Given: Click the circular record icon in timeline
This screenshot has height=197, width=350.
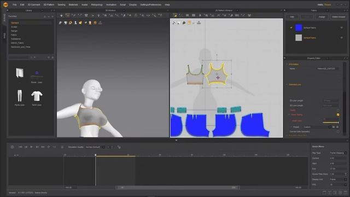Looking at the screenshot, I should pyautogui.click(x=12, y=147).
